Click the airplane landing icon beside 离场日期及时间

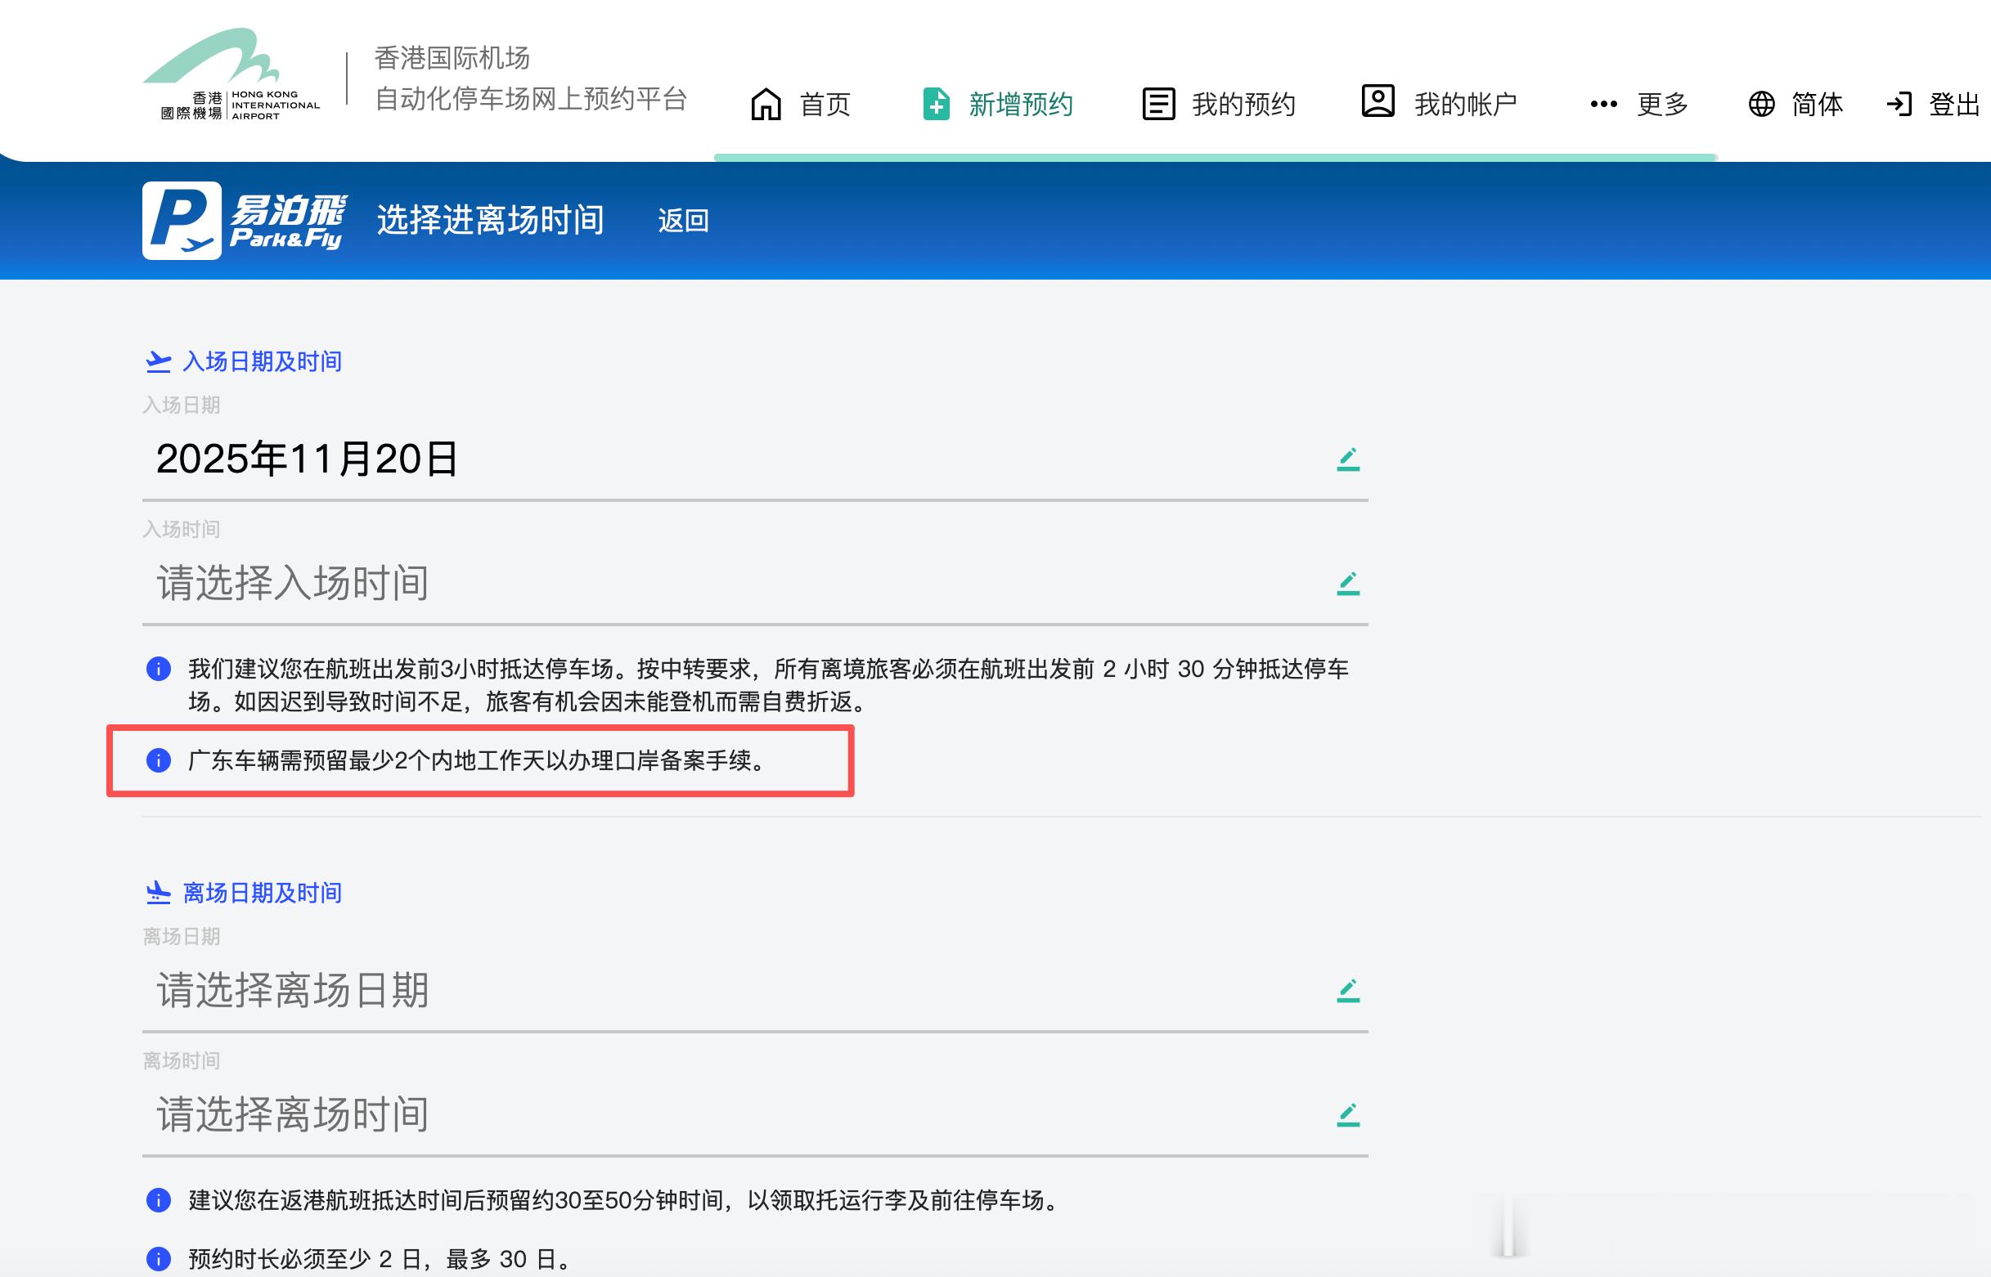click(x=159, y=890)
